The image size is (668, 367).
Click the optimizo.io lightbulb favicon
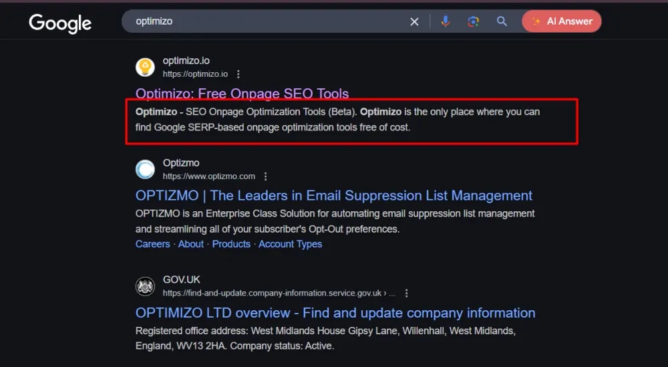145,67
